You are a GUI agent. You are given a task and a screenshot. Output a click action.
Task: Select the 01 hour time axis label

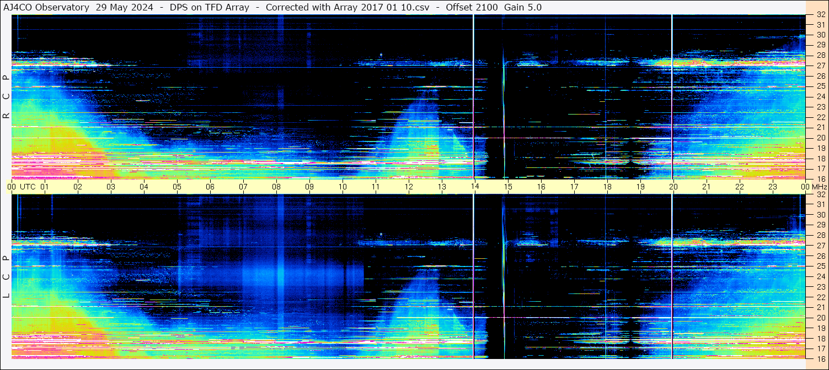point(45,187)
